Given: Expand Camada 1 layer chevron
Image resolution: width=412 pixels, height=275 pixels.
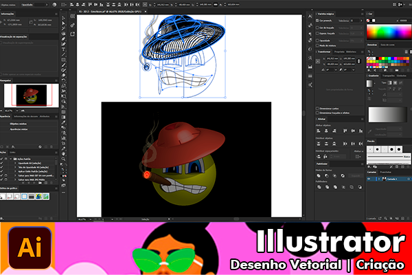Looking at the screenshot, I should (x=379, y=179).
